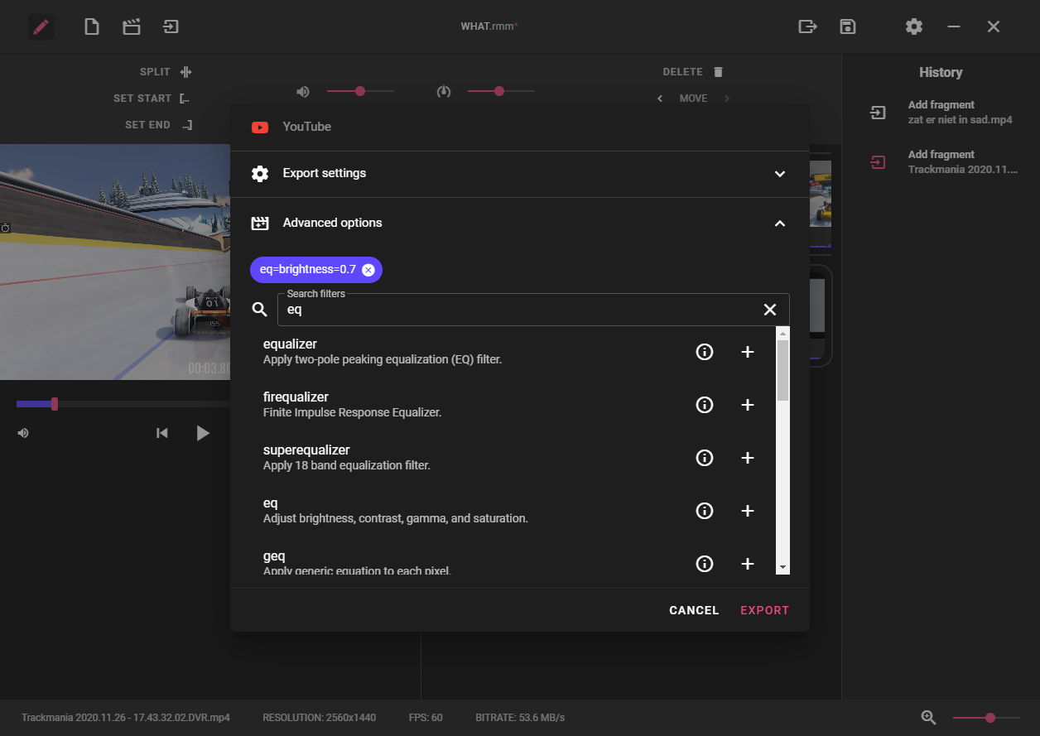The height and width of the screenshot is (736, 1040).
Task: Add the geq filter
Action: point(747,564)
